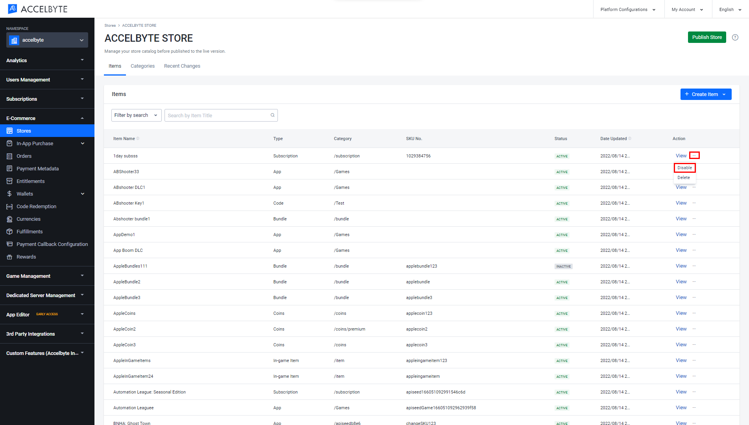The image size is (749, 425).
Task: Click the Create Item button
Action: point(706,94)
